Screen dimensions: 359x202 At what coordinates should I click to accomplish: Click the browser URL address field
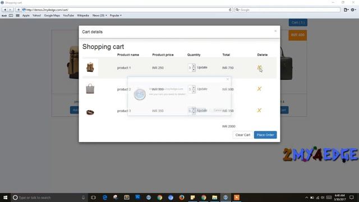click(x=127, y=10)
